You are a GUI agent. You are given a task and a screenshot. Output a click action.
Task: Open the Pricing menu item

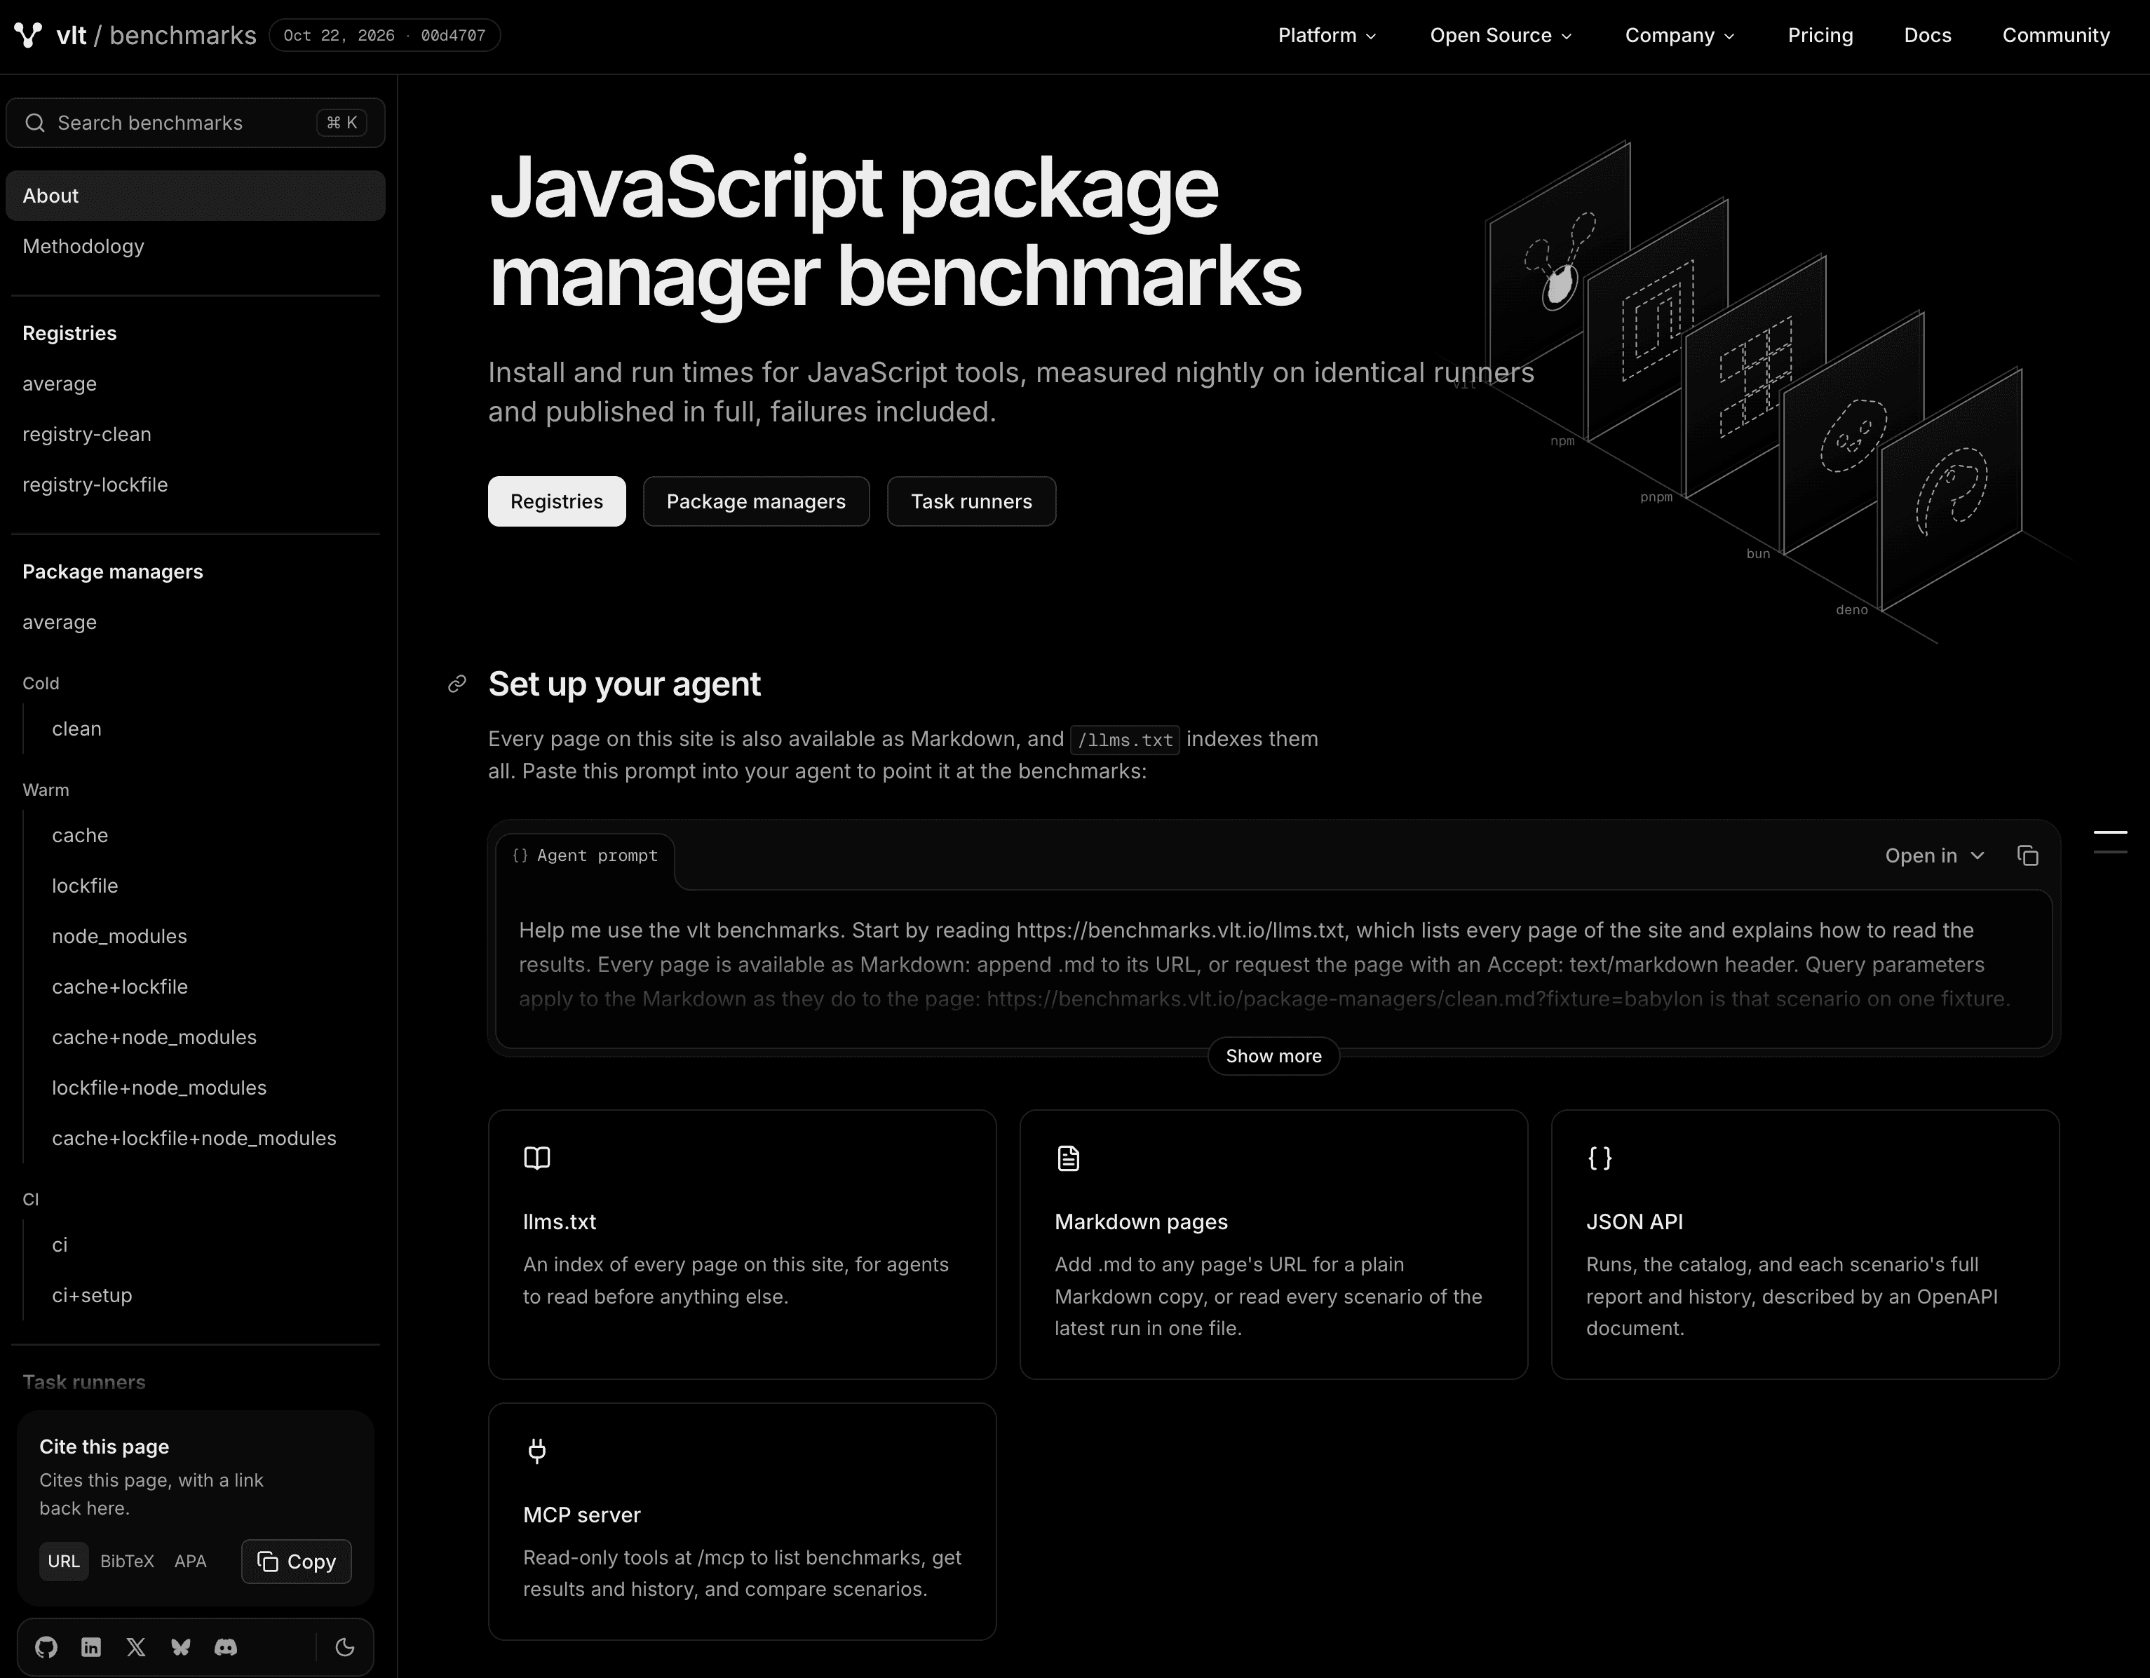coord(1820,36)
